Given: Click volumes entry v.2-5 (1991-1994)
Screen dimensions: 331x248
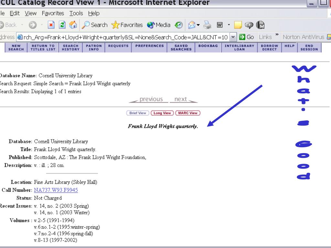Looking at the screenshot, I should point(54,220).
